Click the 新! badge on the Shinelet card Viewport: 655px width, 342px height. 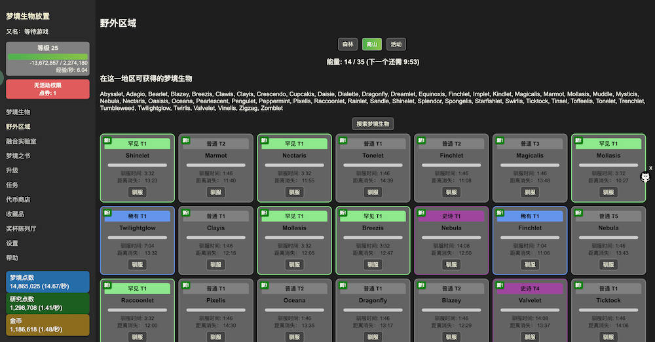(107, 140)
